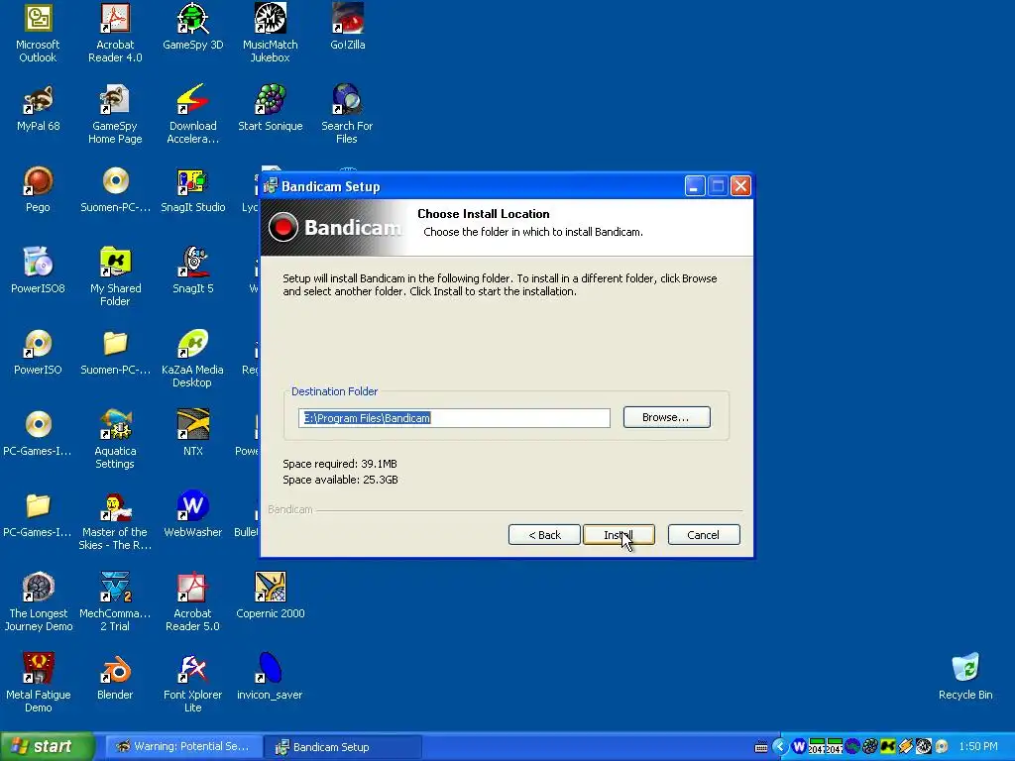Viewport: 1015px width, 761px height.
Task: Open the Browse folder dialog
Action: coord(666,417)
